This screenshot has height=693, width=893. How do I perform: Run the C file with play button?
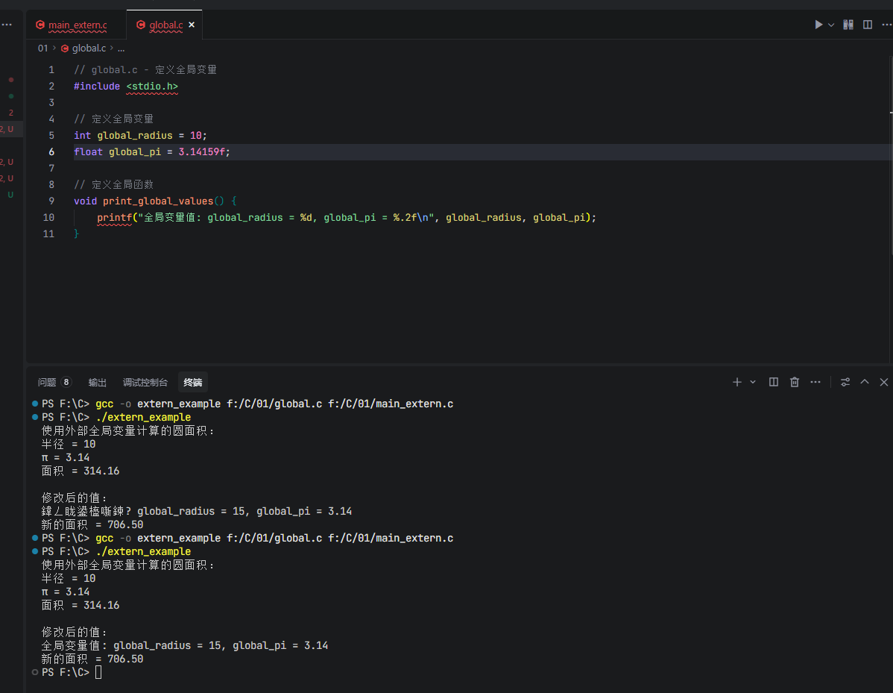point(818,25)
